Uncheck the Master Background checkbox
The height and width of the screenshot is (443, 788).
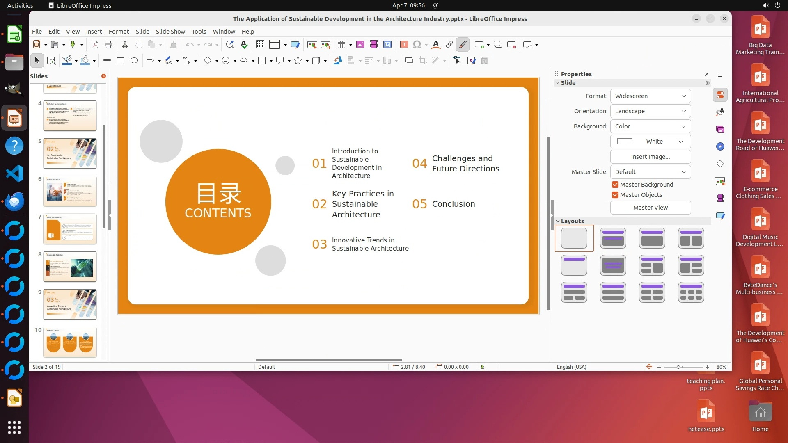[x=615, y=185]
